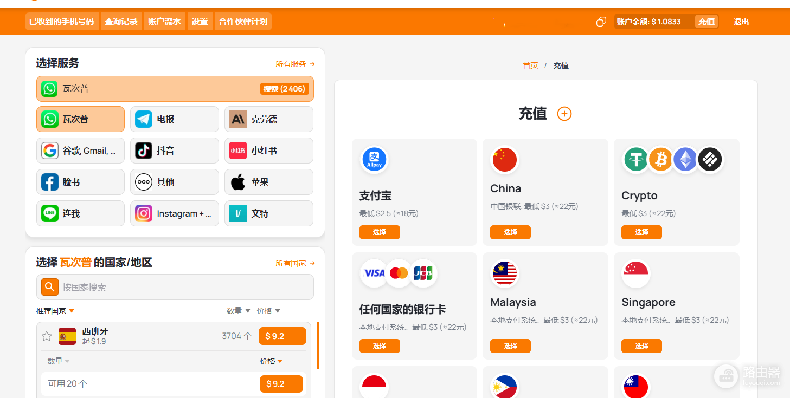Click the China flag payment icon
The width and height of the screenshot is (790, 398).
coord(505,160)
